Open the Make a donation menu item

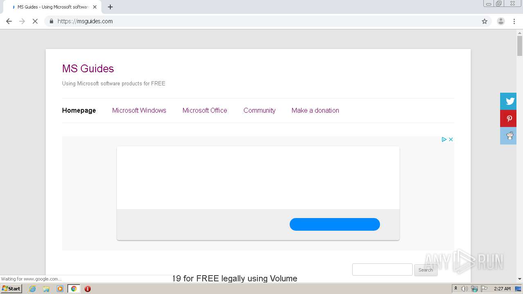point(315,110)
